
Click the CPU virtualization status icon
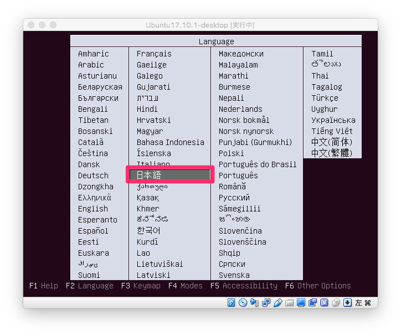tap(324, 303)
